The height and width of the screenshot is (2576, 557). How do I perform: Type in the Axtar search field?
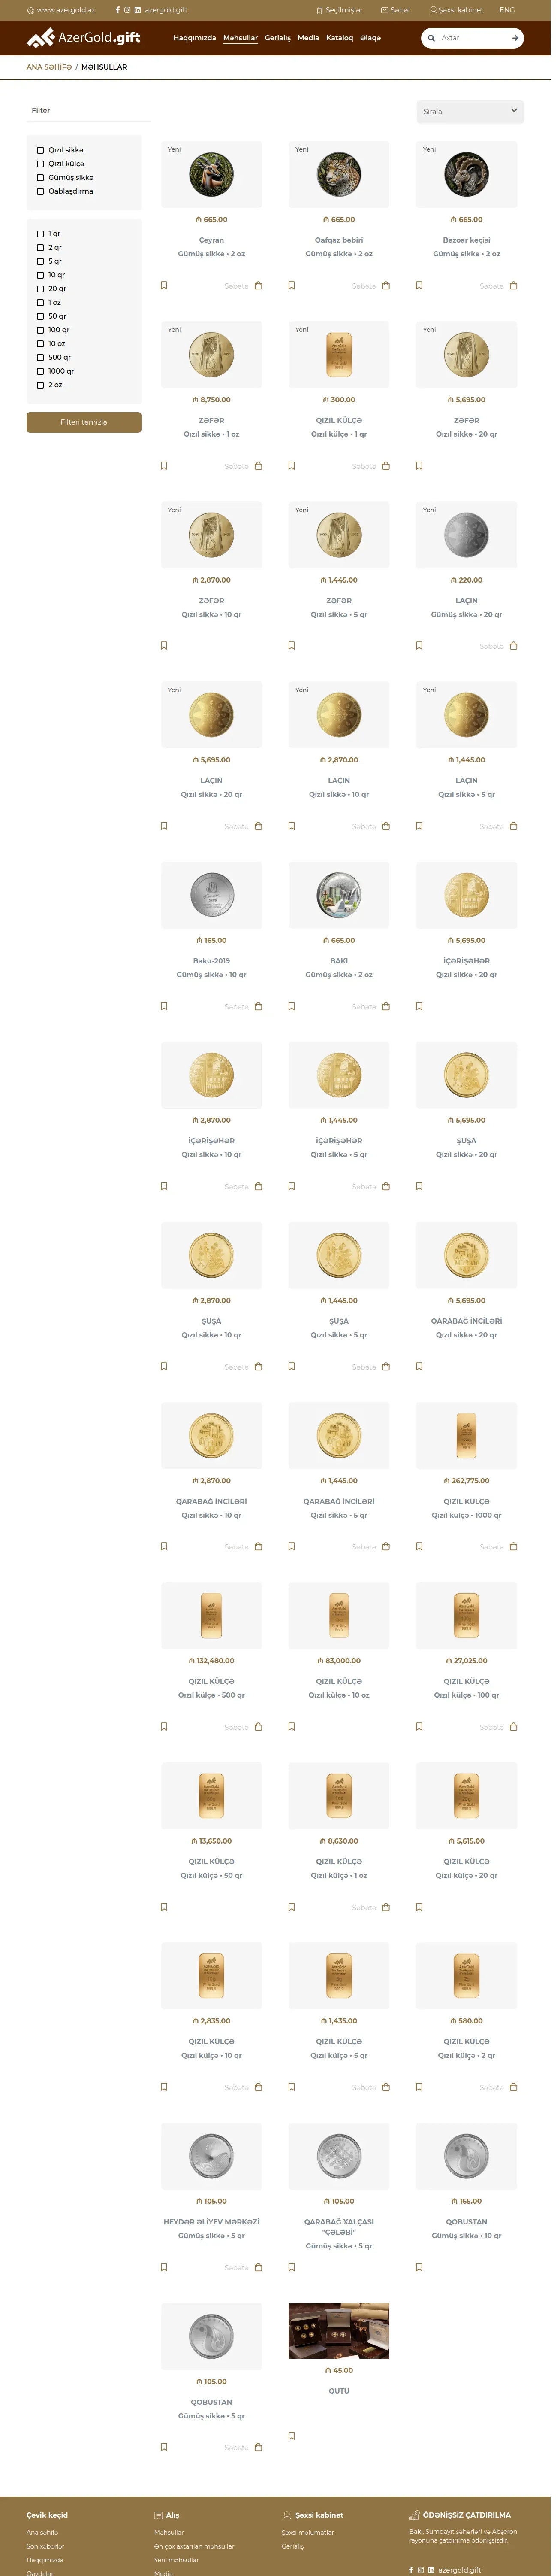469,38
